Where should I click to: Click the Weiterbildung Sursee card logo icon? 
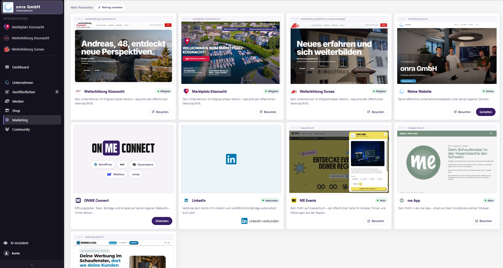(x=294, y=91)
